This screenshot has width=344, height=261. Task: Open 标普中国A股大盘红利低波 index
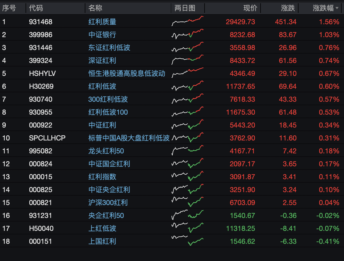(129, 138)
